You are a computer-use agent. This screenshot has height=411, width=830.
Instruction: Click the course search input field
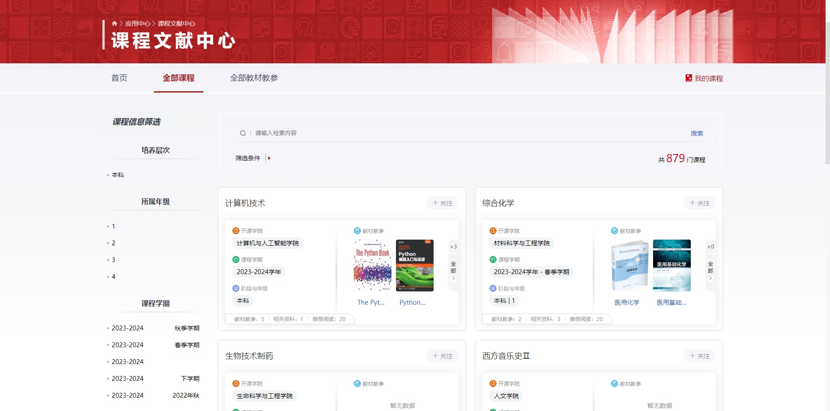(x=443, y=133)
